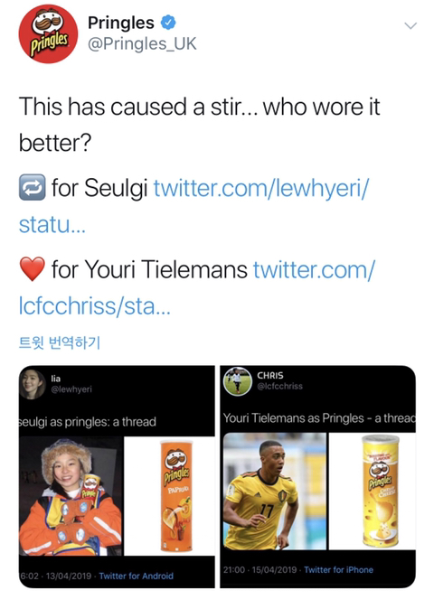Select the @lewhyeri handle in the left image

71,389
